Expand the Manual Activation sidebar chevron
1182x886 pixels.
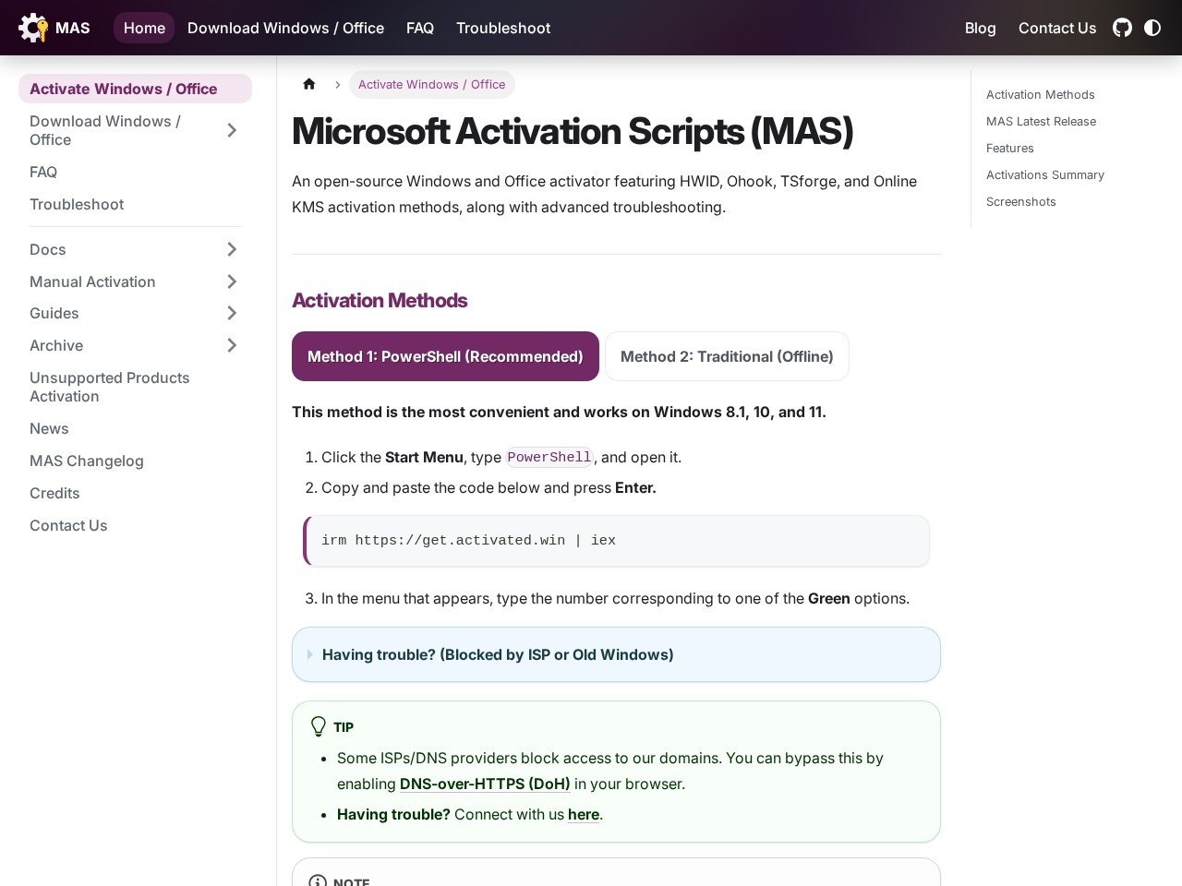pos(232,281)
